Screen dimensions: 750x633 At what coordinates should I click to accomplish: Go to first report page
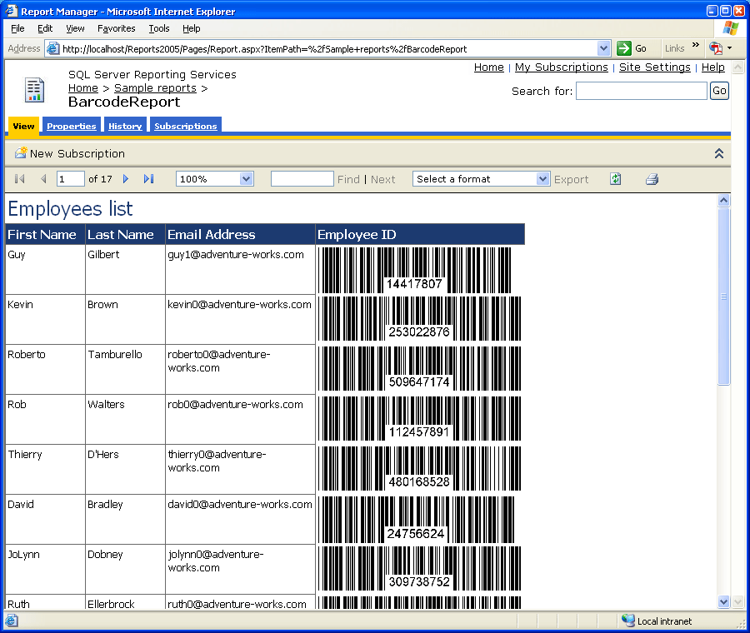tap(20, 179)
